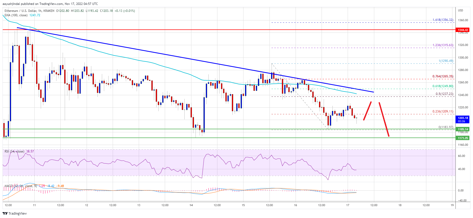Click date label 19 on time axis
The height and width of the screenshot is (218, 473).
(x=452, y=205)
